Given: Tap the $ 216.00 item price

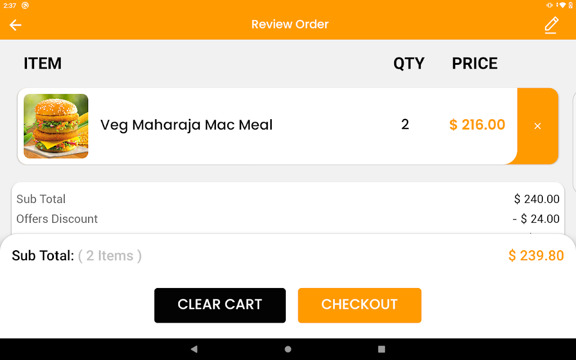Looking at the screenshot, I should [477, 125].
